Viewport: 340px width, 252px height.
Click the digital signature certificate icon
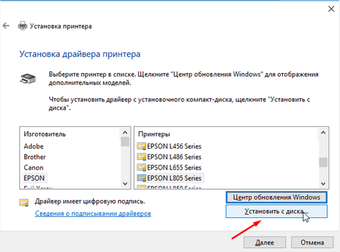tap(23, 202)
